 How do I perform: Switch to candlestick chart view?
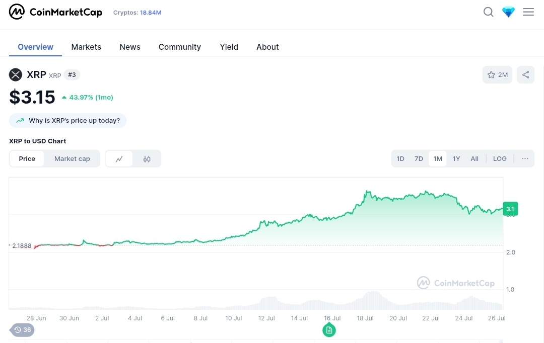coord(147,159)
